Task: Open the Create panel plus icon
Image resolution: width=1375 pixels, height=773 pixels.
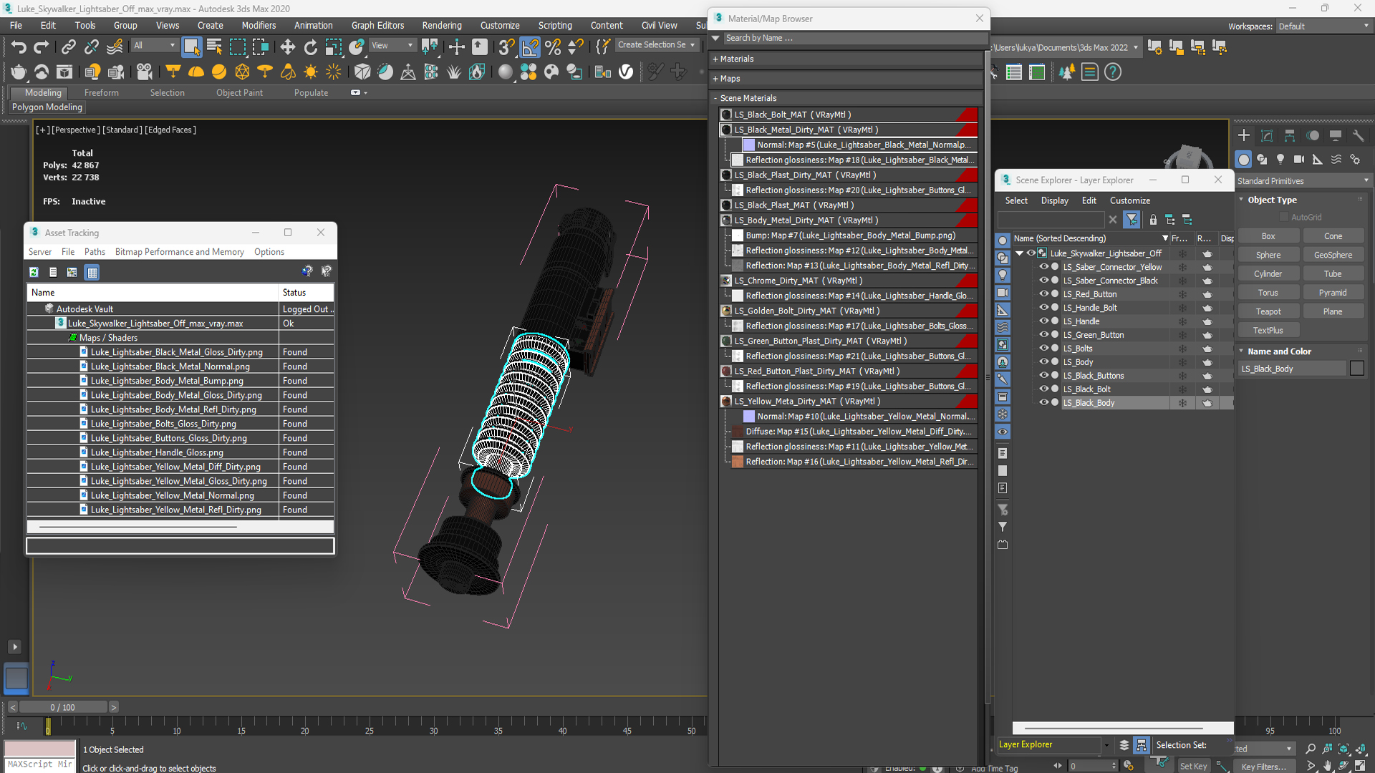Action: [x=1244, y=135]
